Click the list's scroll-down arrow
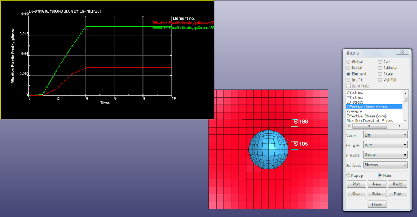 (x=405, y=120)
